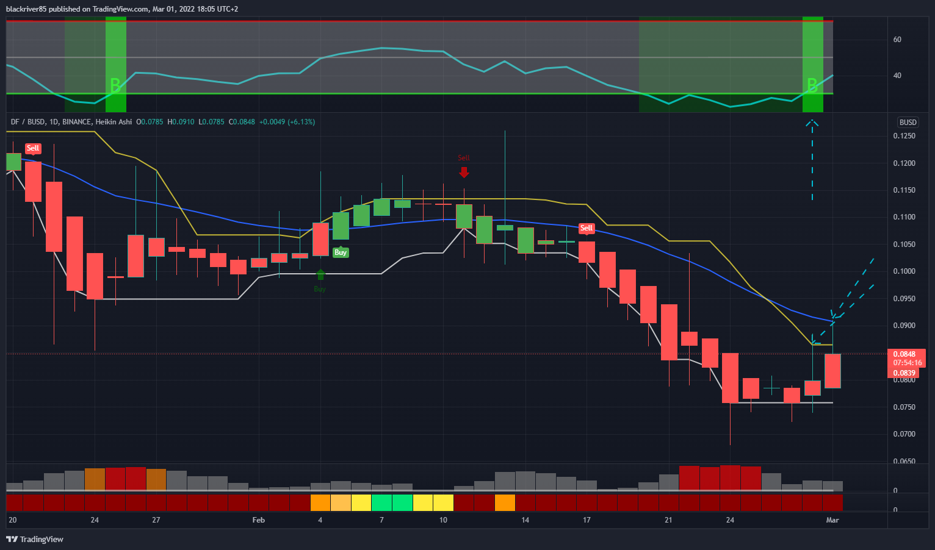Click the +0.0049 (+6.13%) change value
The width and height of the screenshot is (935, 550).
click(x=287, y=122)
